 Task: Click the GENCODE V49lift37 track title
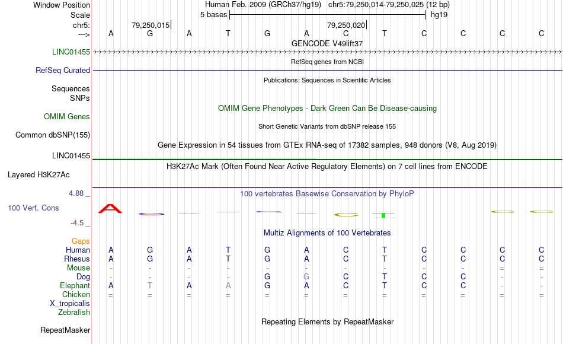click(327, 43)
